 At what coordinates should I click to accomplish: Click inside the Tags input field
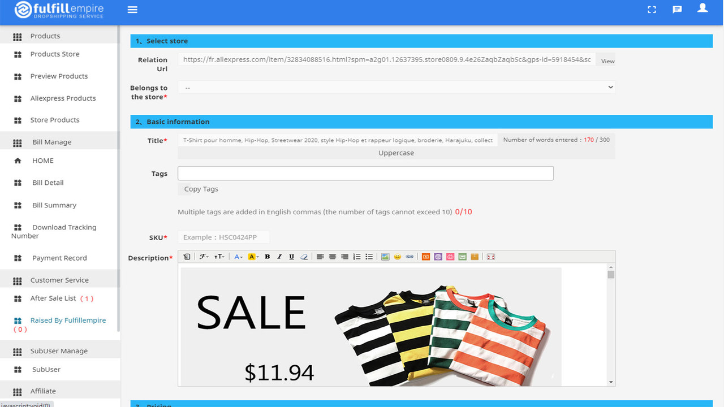tap(365, 173)
